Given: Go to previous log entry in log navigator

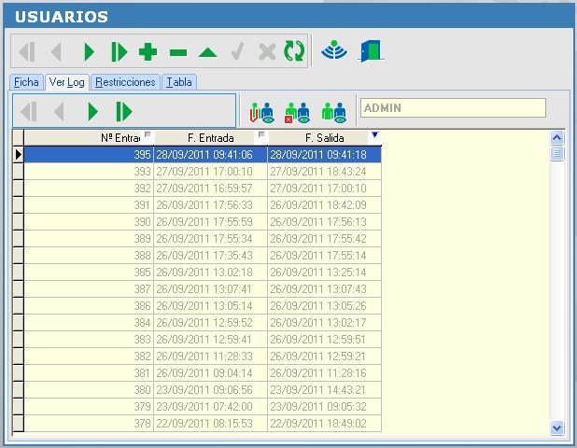Looking at the screenshot, I should 59,111.
